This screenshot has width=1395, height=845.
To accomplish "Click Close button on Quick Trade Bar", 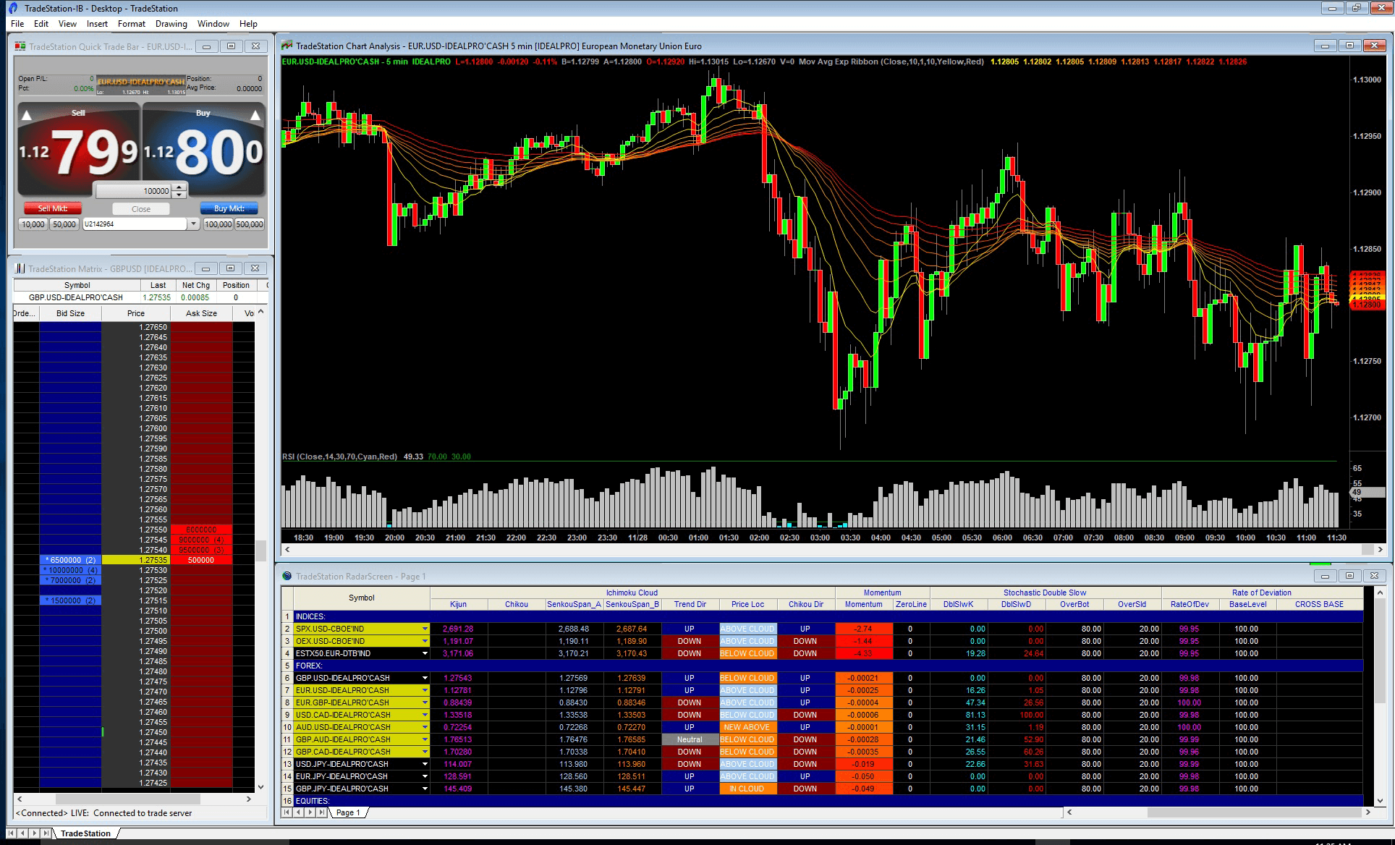I will pyautogui.click(x=140, y=208).
